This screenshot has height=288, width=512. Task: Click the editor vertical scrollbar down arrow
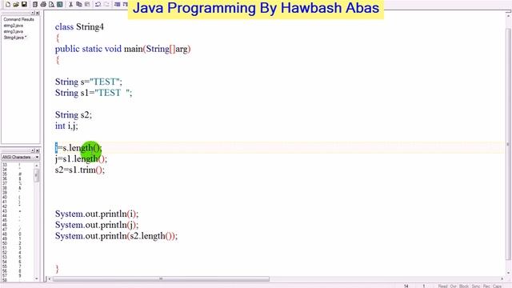point(508,273)
